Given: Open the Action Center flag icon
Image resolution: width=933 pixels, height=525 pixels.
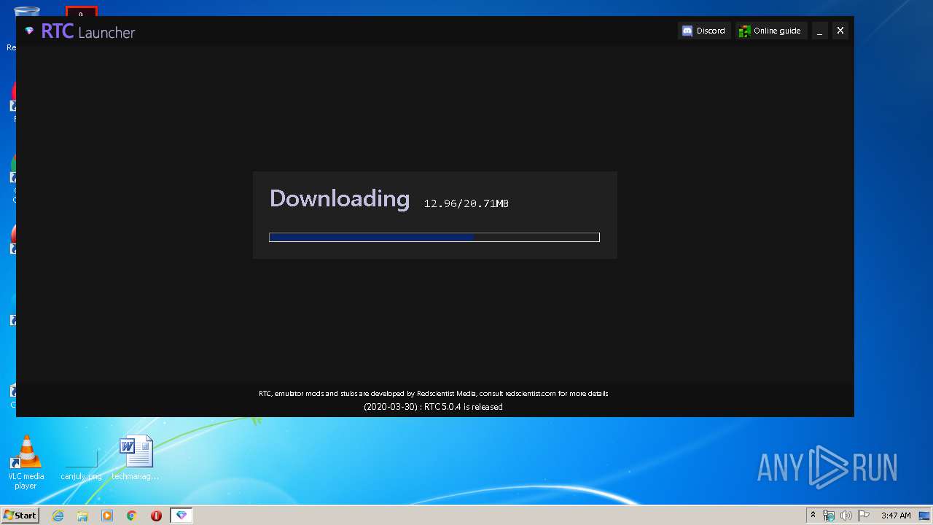Looking at the screenshot, I should tap(863, 516).
